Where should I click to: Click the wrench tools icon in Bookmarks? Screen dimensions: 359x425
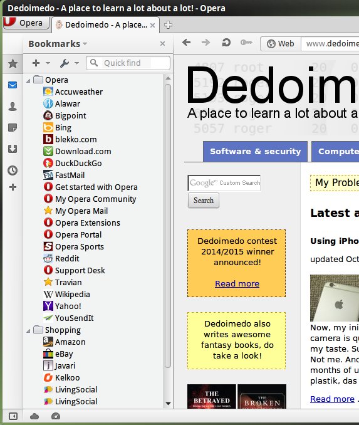coord(64,63)
